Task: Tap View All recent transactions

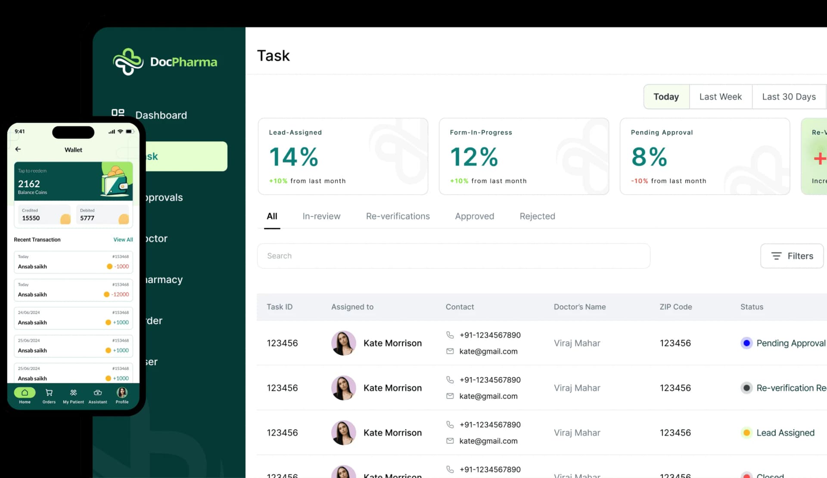Action: (123, 239)
